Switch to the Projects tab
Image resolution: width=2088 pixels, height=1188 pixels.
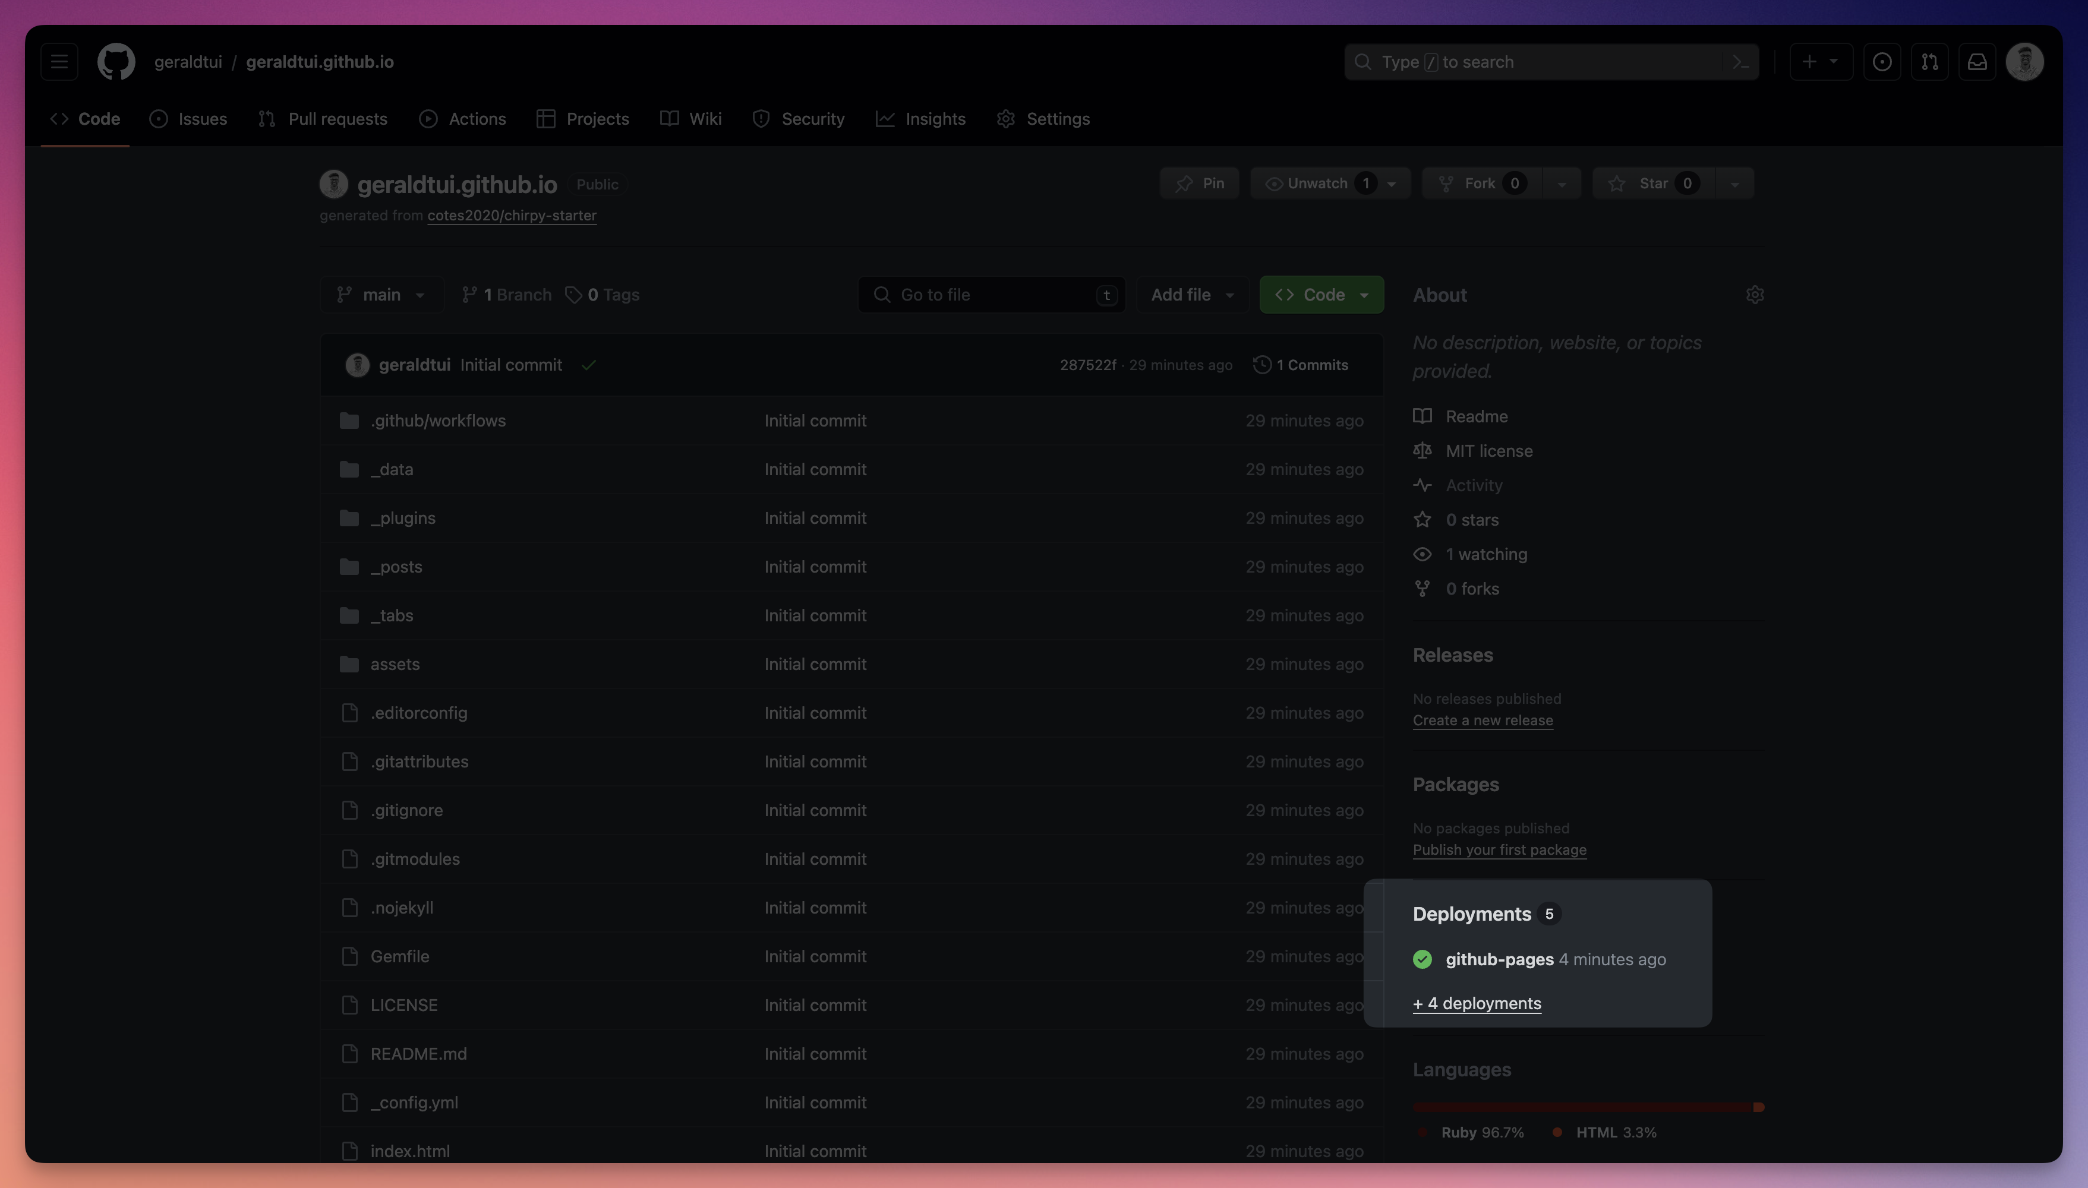pos(582,119)
